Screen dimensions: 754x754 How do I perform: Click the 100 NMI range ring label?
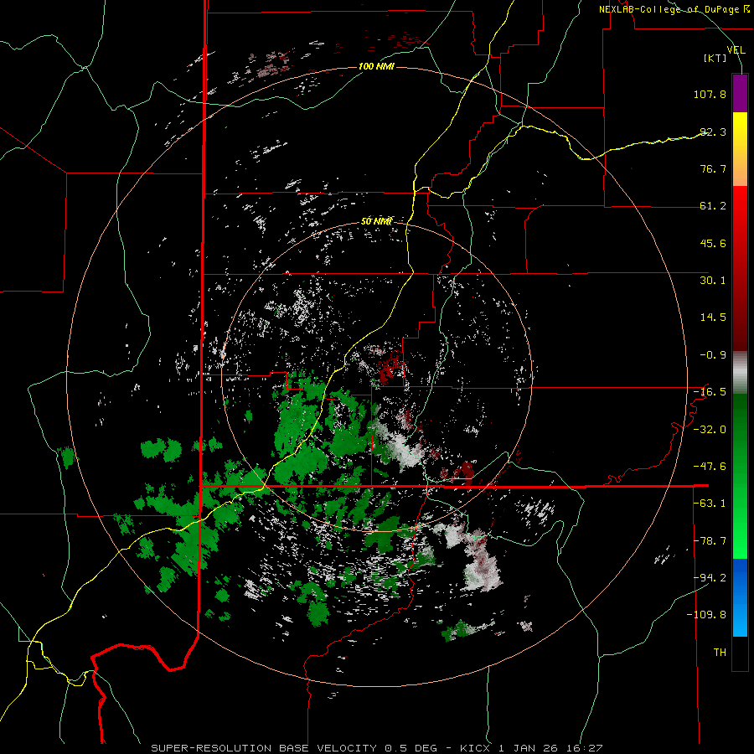click(376, 66)
